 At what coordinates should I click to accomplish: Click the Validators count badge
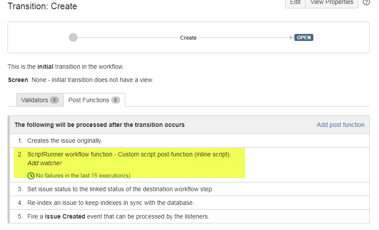54,100
